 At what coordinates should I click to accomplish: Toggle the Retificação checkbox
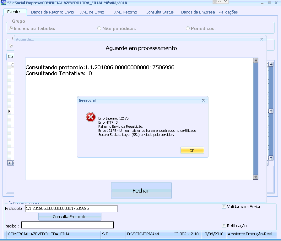pos(224,226)
